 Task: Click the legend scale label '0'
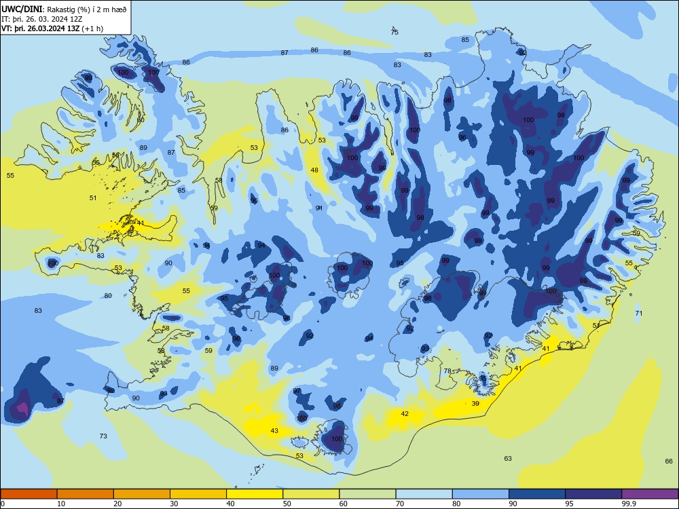point(3,504)
